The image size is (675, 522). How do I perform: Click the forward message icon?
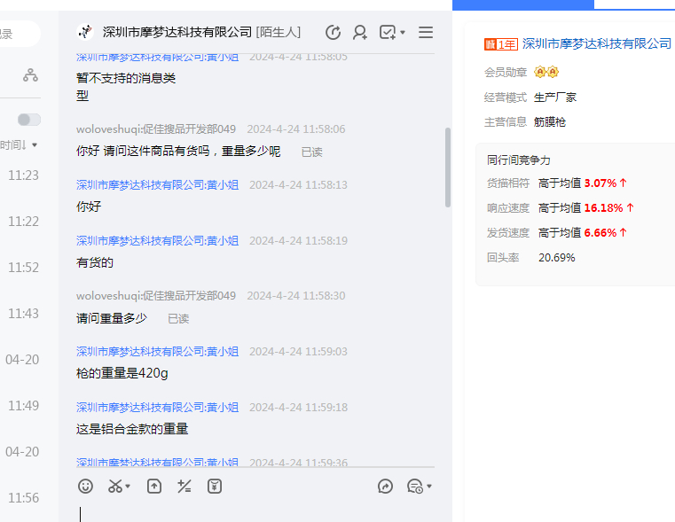pyautogui.click(x=385, y=486)
